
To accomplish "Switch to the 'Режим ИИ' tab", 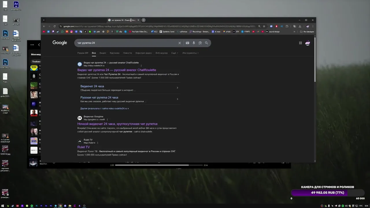I will point(83,53).
